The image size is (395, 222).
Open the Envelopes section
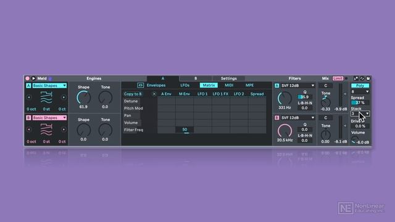[x=156, y=85]
